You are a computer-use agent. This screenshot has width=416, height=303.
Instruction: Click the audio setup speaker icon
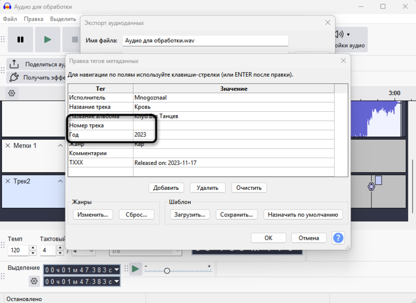pos(339,34)
